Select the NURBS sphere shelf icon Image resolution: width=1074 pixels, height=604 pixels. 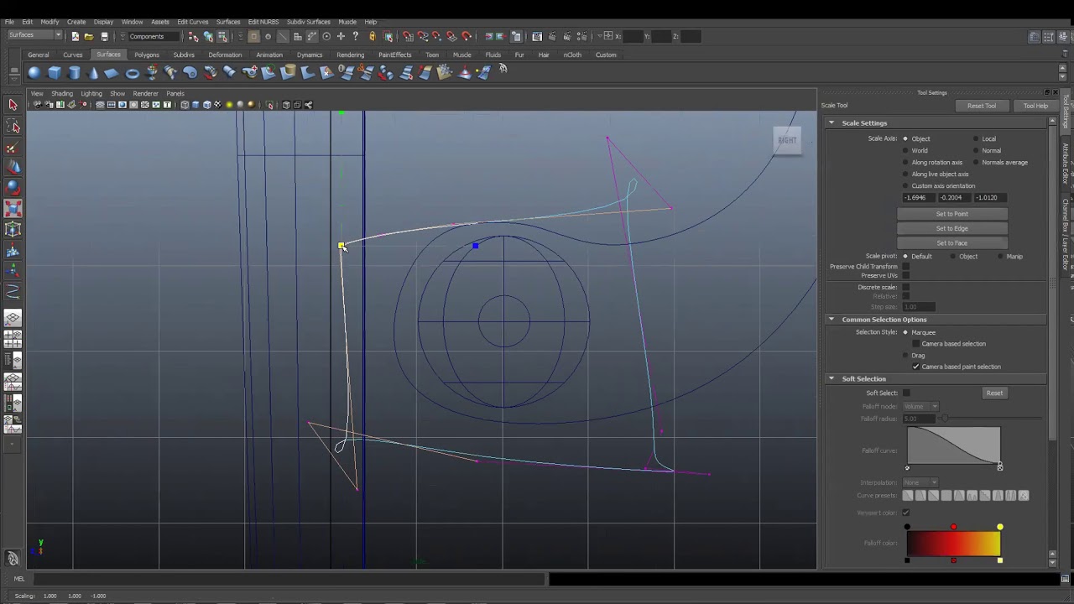(x=34, y=73)
